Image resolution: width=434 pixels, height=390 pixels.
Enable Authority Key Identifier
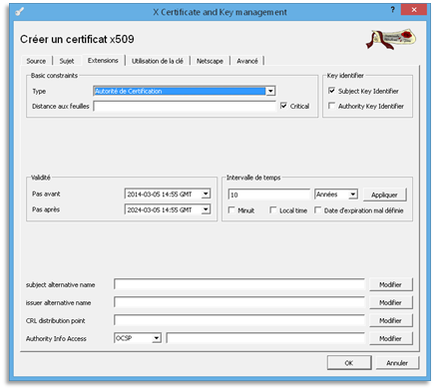[331, 106]
